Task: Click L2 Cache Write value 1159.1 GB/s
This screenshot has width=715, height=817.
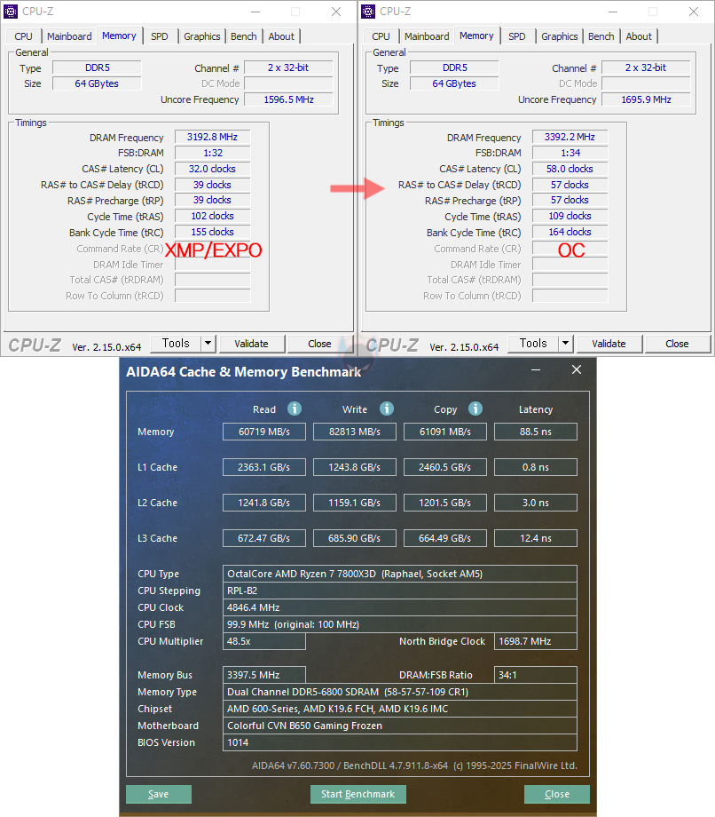Action: (355, 503)
